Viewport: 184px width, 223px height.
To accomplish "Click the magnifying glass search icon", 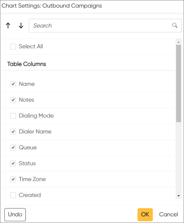I will coord(175,26).
